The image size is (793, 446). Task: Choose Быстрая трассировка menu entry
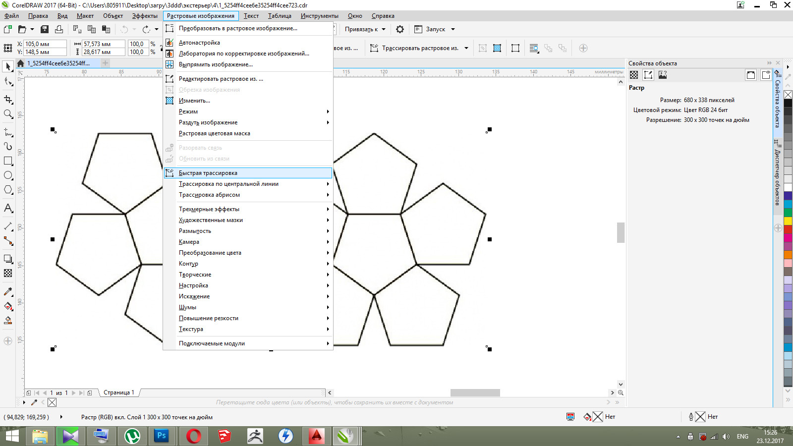(248, 173)
